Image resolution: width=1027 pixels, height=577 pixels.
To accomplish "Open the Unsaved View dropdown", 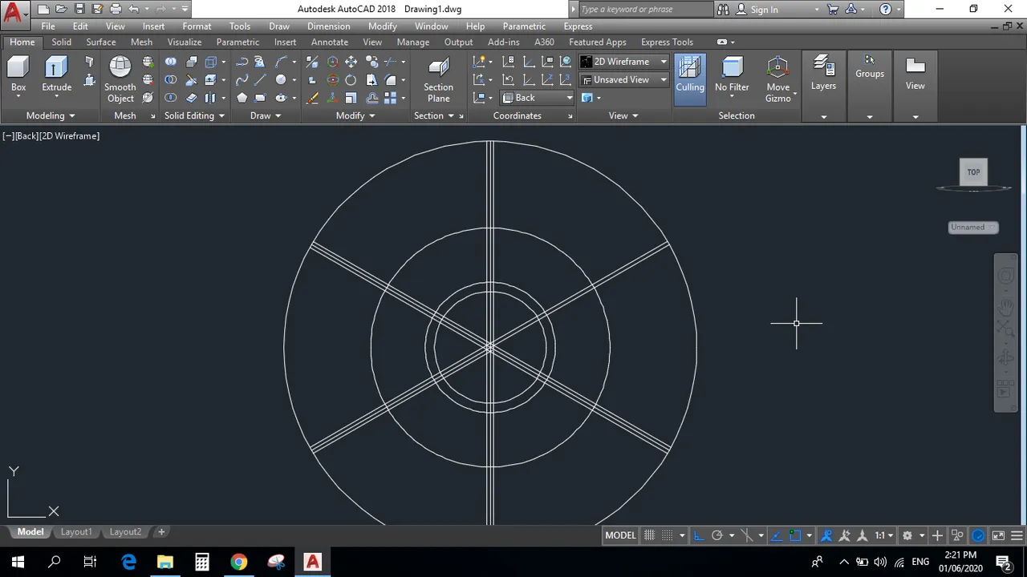I will (x=624, y=79).
